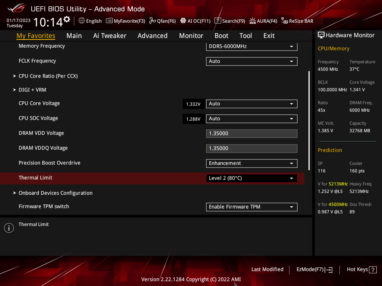Launch AI OC(F11) brain icon

click(x=183, y=21)
